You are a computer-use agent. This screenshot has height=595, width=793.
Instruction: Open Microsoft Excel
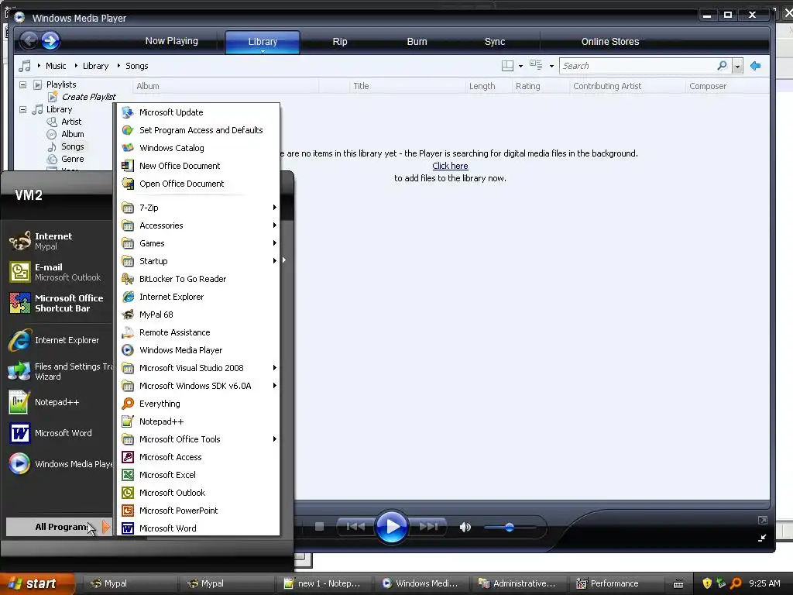coord(198,475)
